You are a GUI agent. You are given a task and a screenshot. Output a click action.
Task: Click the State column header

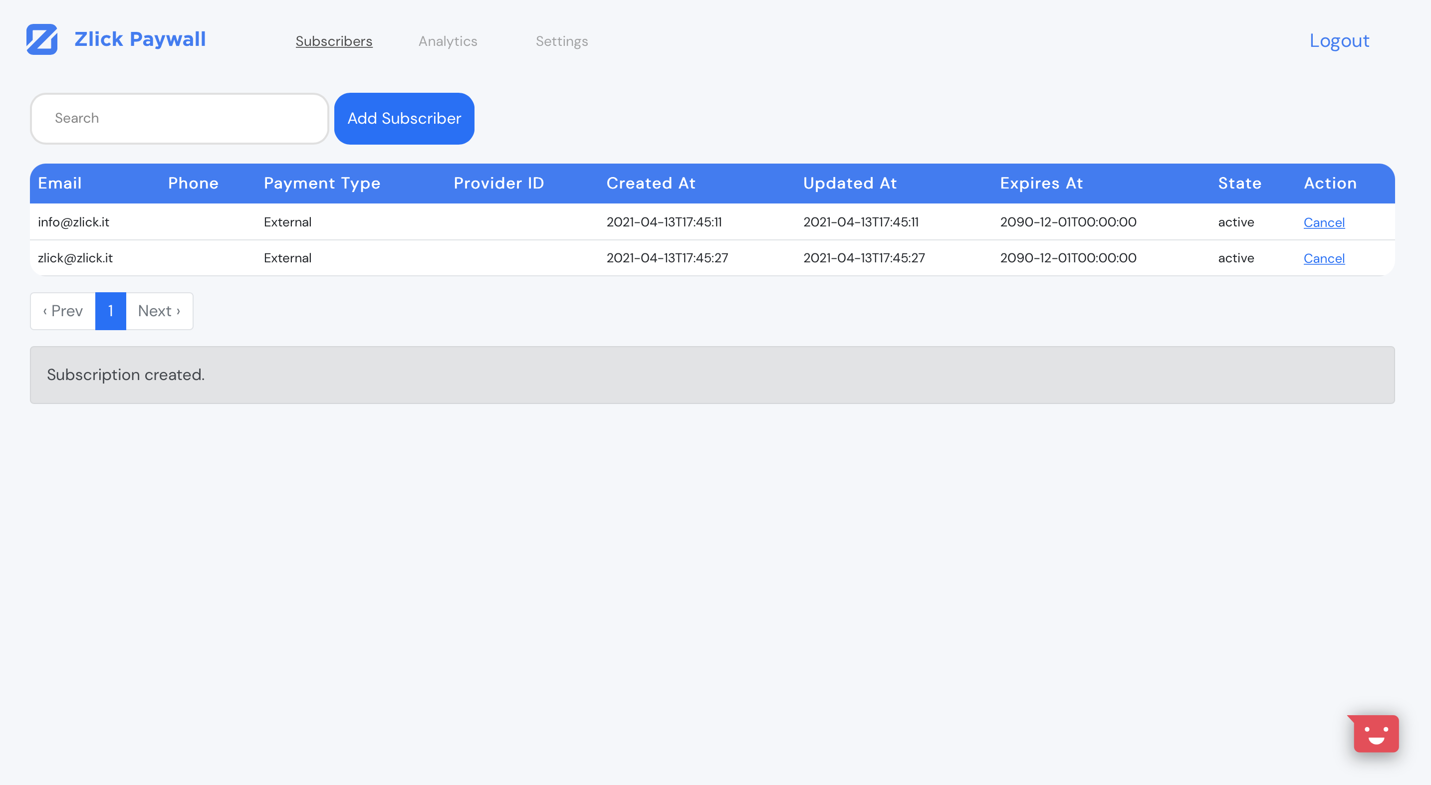(1239, 183)
